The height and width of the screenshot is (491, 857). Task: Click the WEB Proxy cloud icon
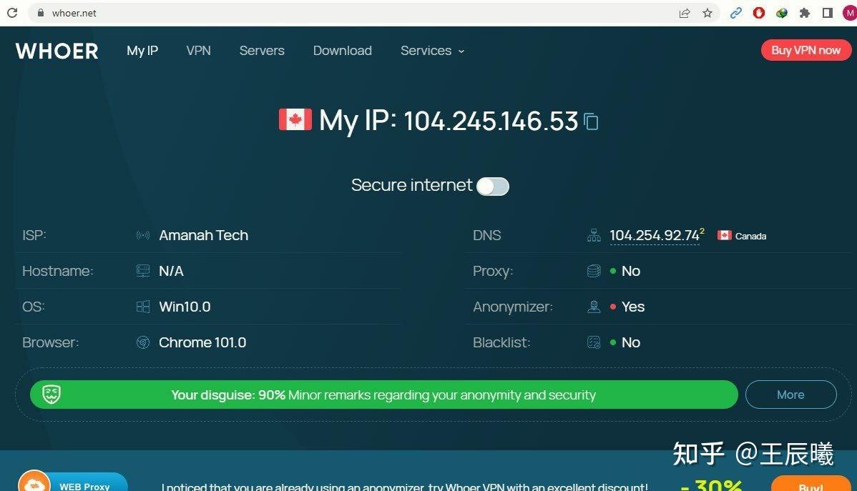click(34, 483)
